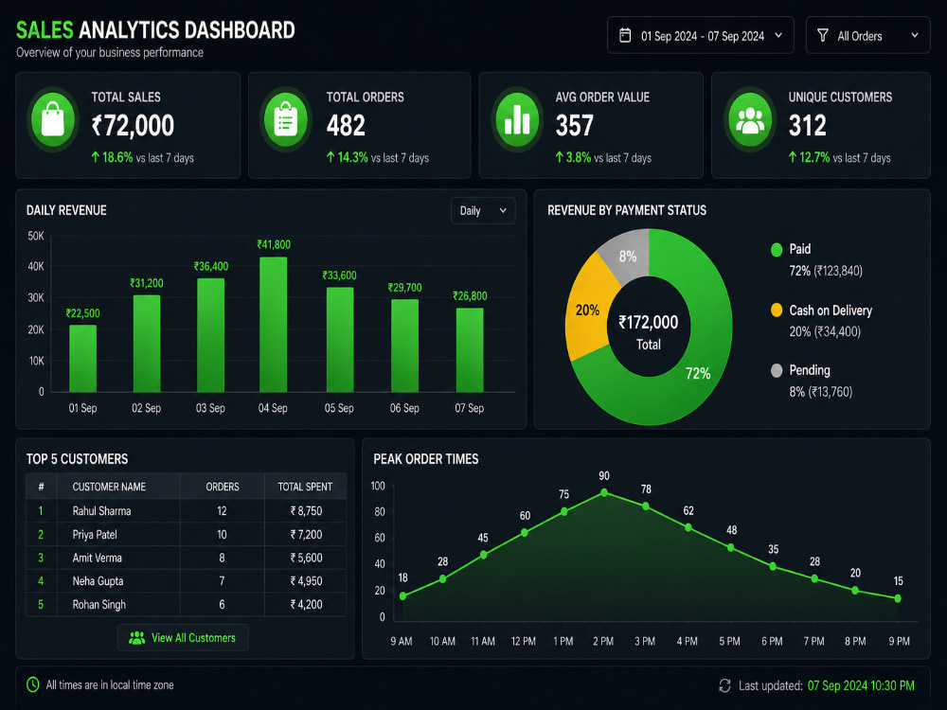Click the gray 8% donut segment

628,256
